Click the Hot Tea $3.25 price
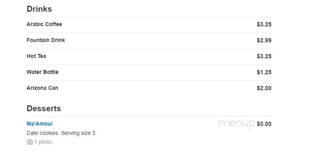This screenshot has width=319, height=159. (x=264, y=56)
